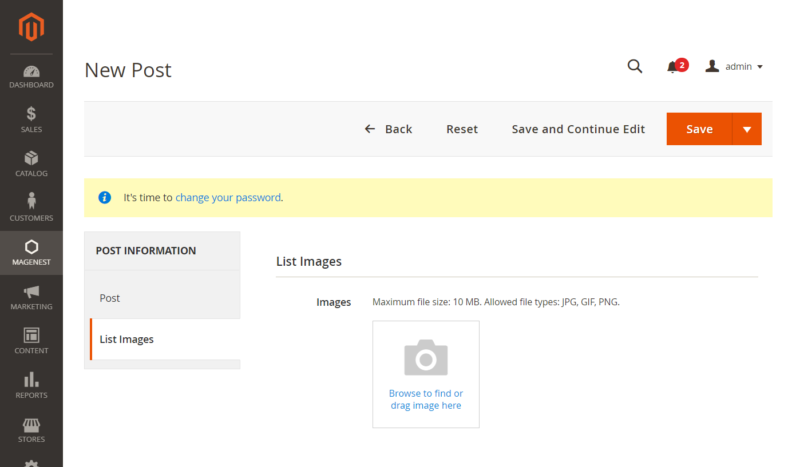
Task: Click the Maximum file size note text
Action: (496, 302)
